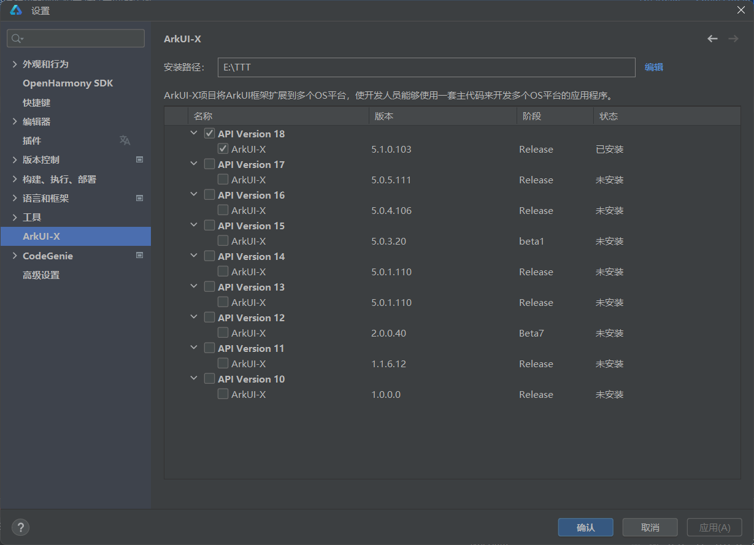The image size is (754, 545).
Task: Expand the 编辑器 sidebar chevron
Action: [x=15, y=121]
